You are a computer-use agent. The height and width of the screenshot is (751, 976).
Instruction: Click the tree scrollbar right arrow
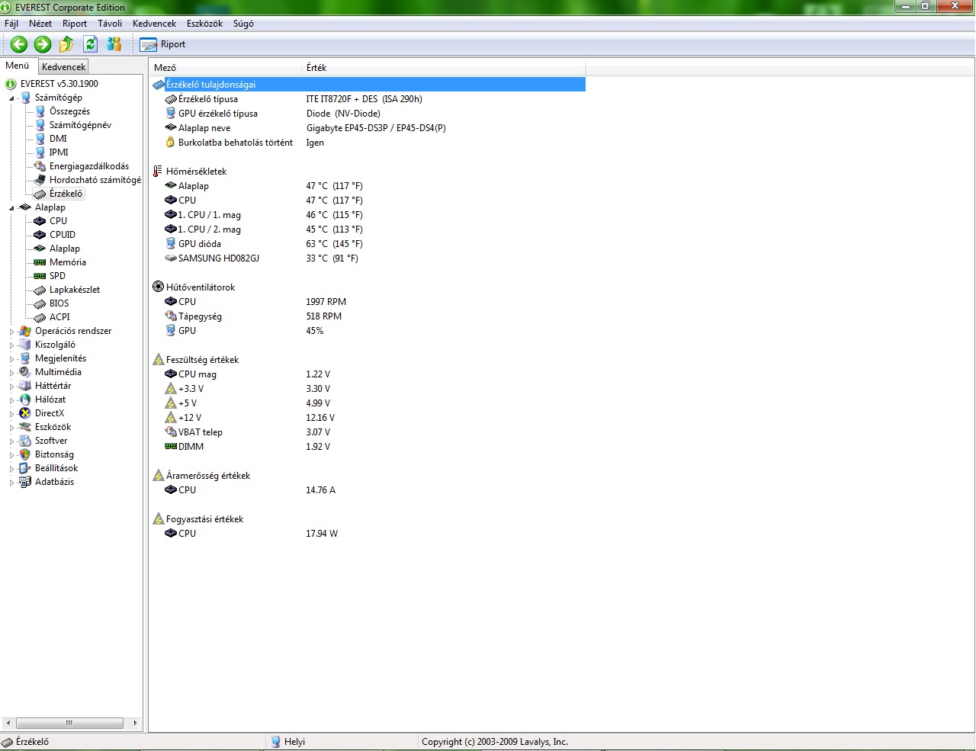tap(135, 723)
